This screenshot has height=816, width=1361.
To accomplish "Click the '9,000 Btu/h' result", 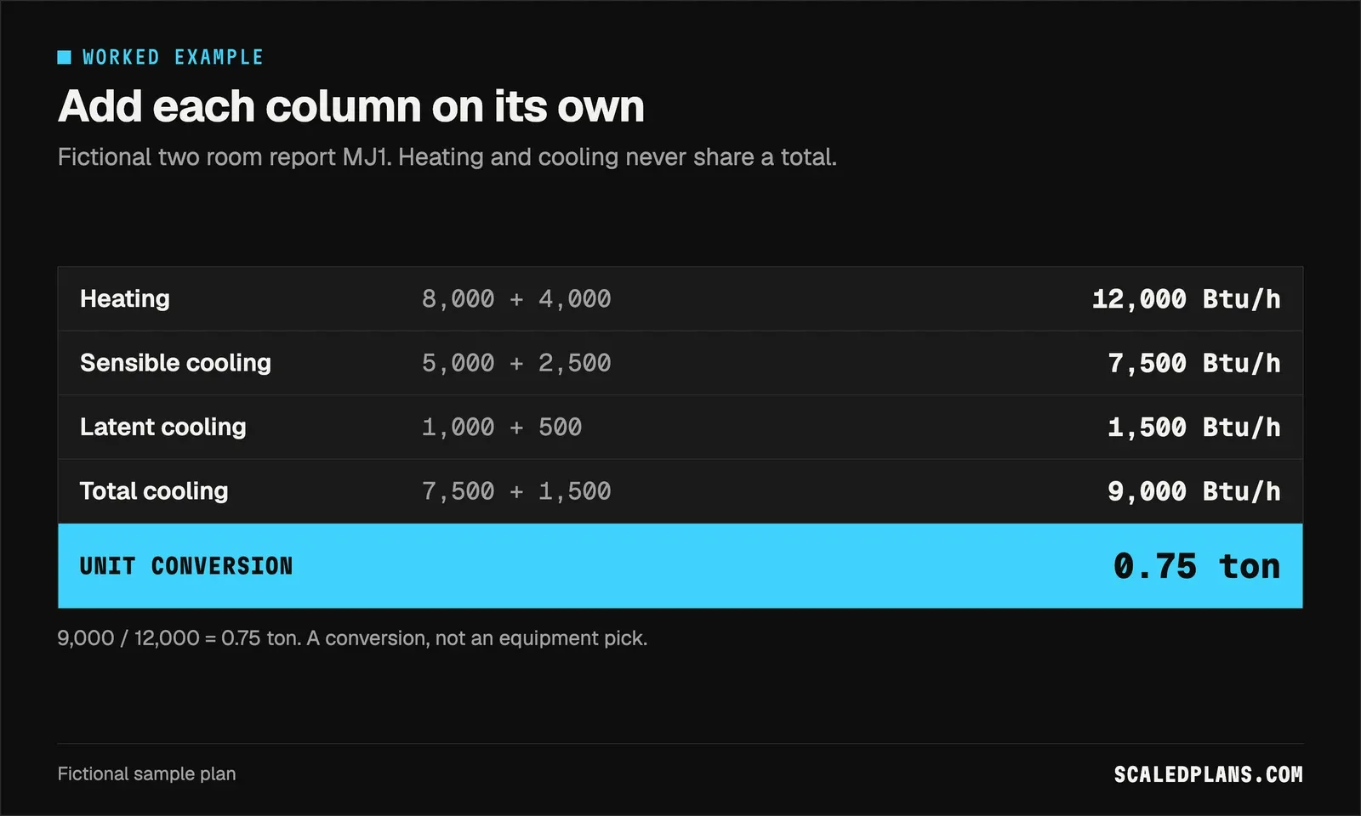I will 1193,491.
